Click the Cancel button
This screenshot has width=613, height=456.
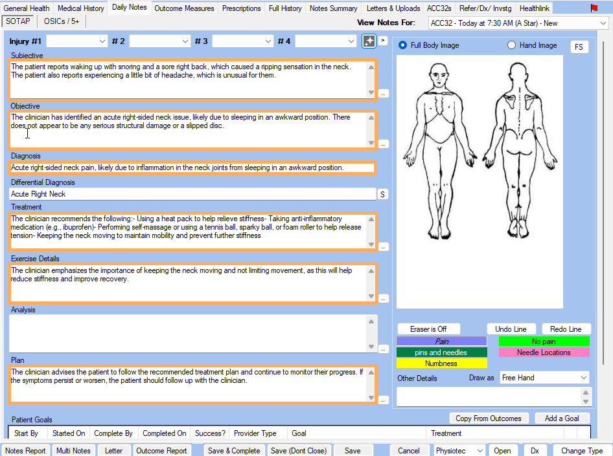408,451
